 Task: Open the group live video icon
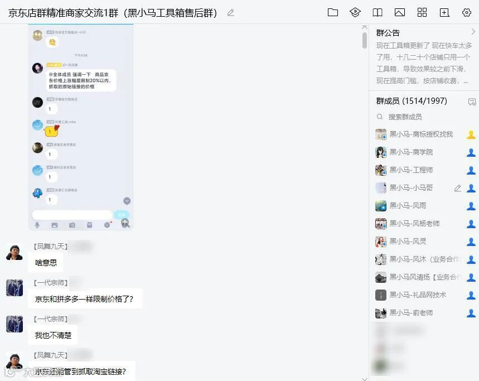[355, 12]
